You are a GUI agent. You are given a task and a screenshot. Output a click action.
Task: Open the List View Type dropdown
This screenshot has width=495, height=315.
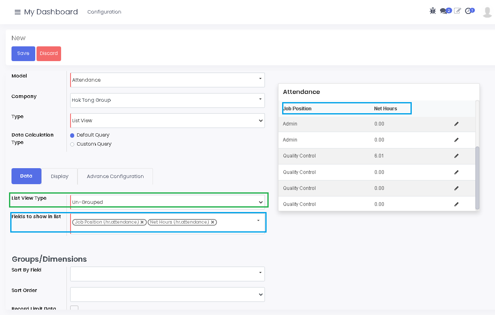pos(167,202)
